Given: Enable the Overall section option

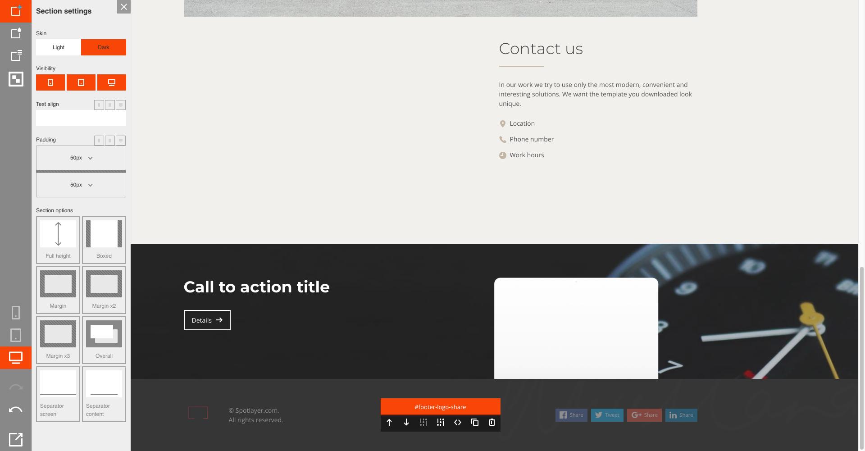Looking at the screenshot, I should 104,340.
